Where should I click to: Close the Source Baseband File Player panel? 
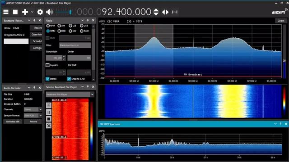click(93, 87)
